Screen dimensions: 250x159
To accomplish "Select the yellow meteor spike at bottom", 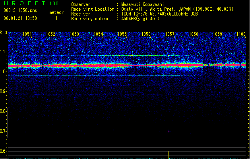I will [169, 155].
